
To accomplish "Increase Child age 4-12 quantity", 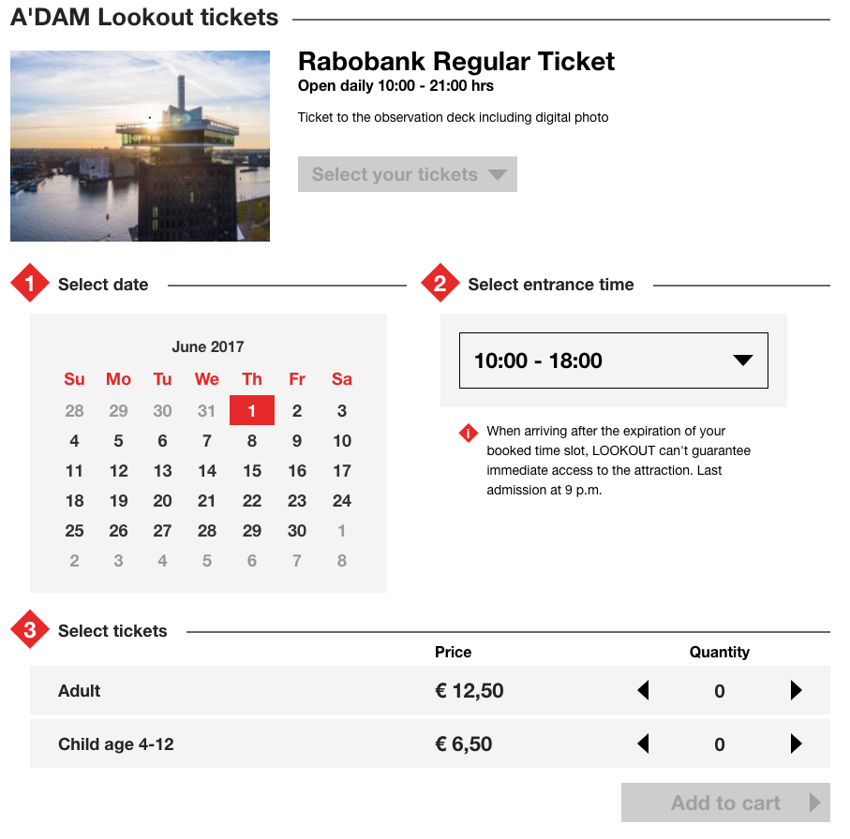I will [797, 744].
